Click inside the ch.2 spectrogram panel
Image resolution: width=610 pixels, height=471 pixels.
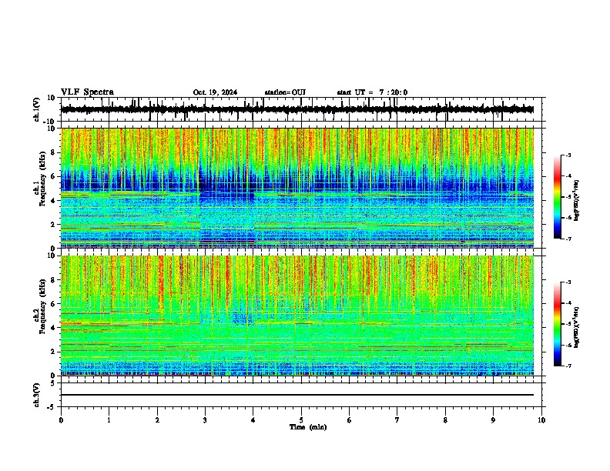tap(297, 316)
